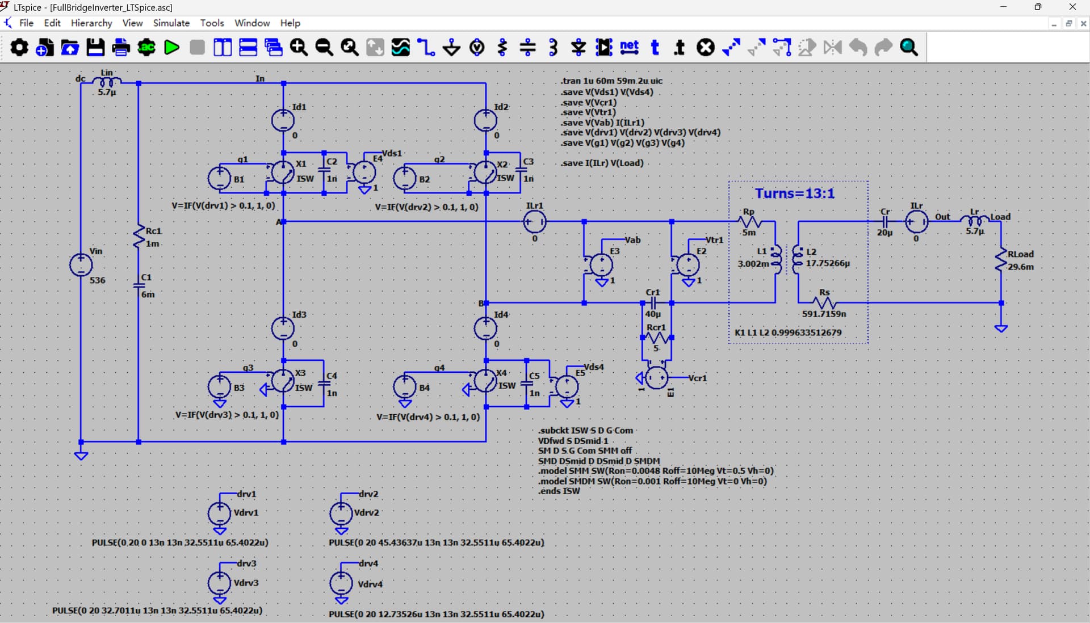The image size is (1090, 623).
Task: Open the Hierarchy menu
Action: point(91,23)
